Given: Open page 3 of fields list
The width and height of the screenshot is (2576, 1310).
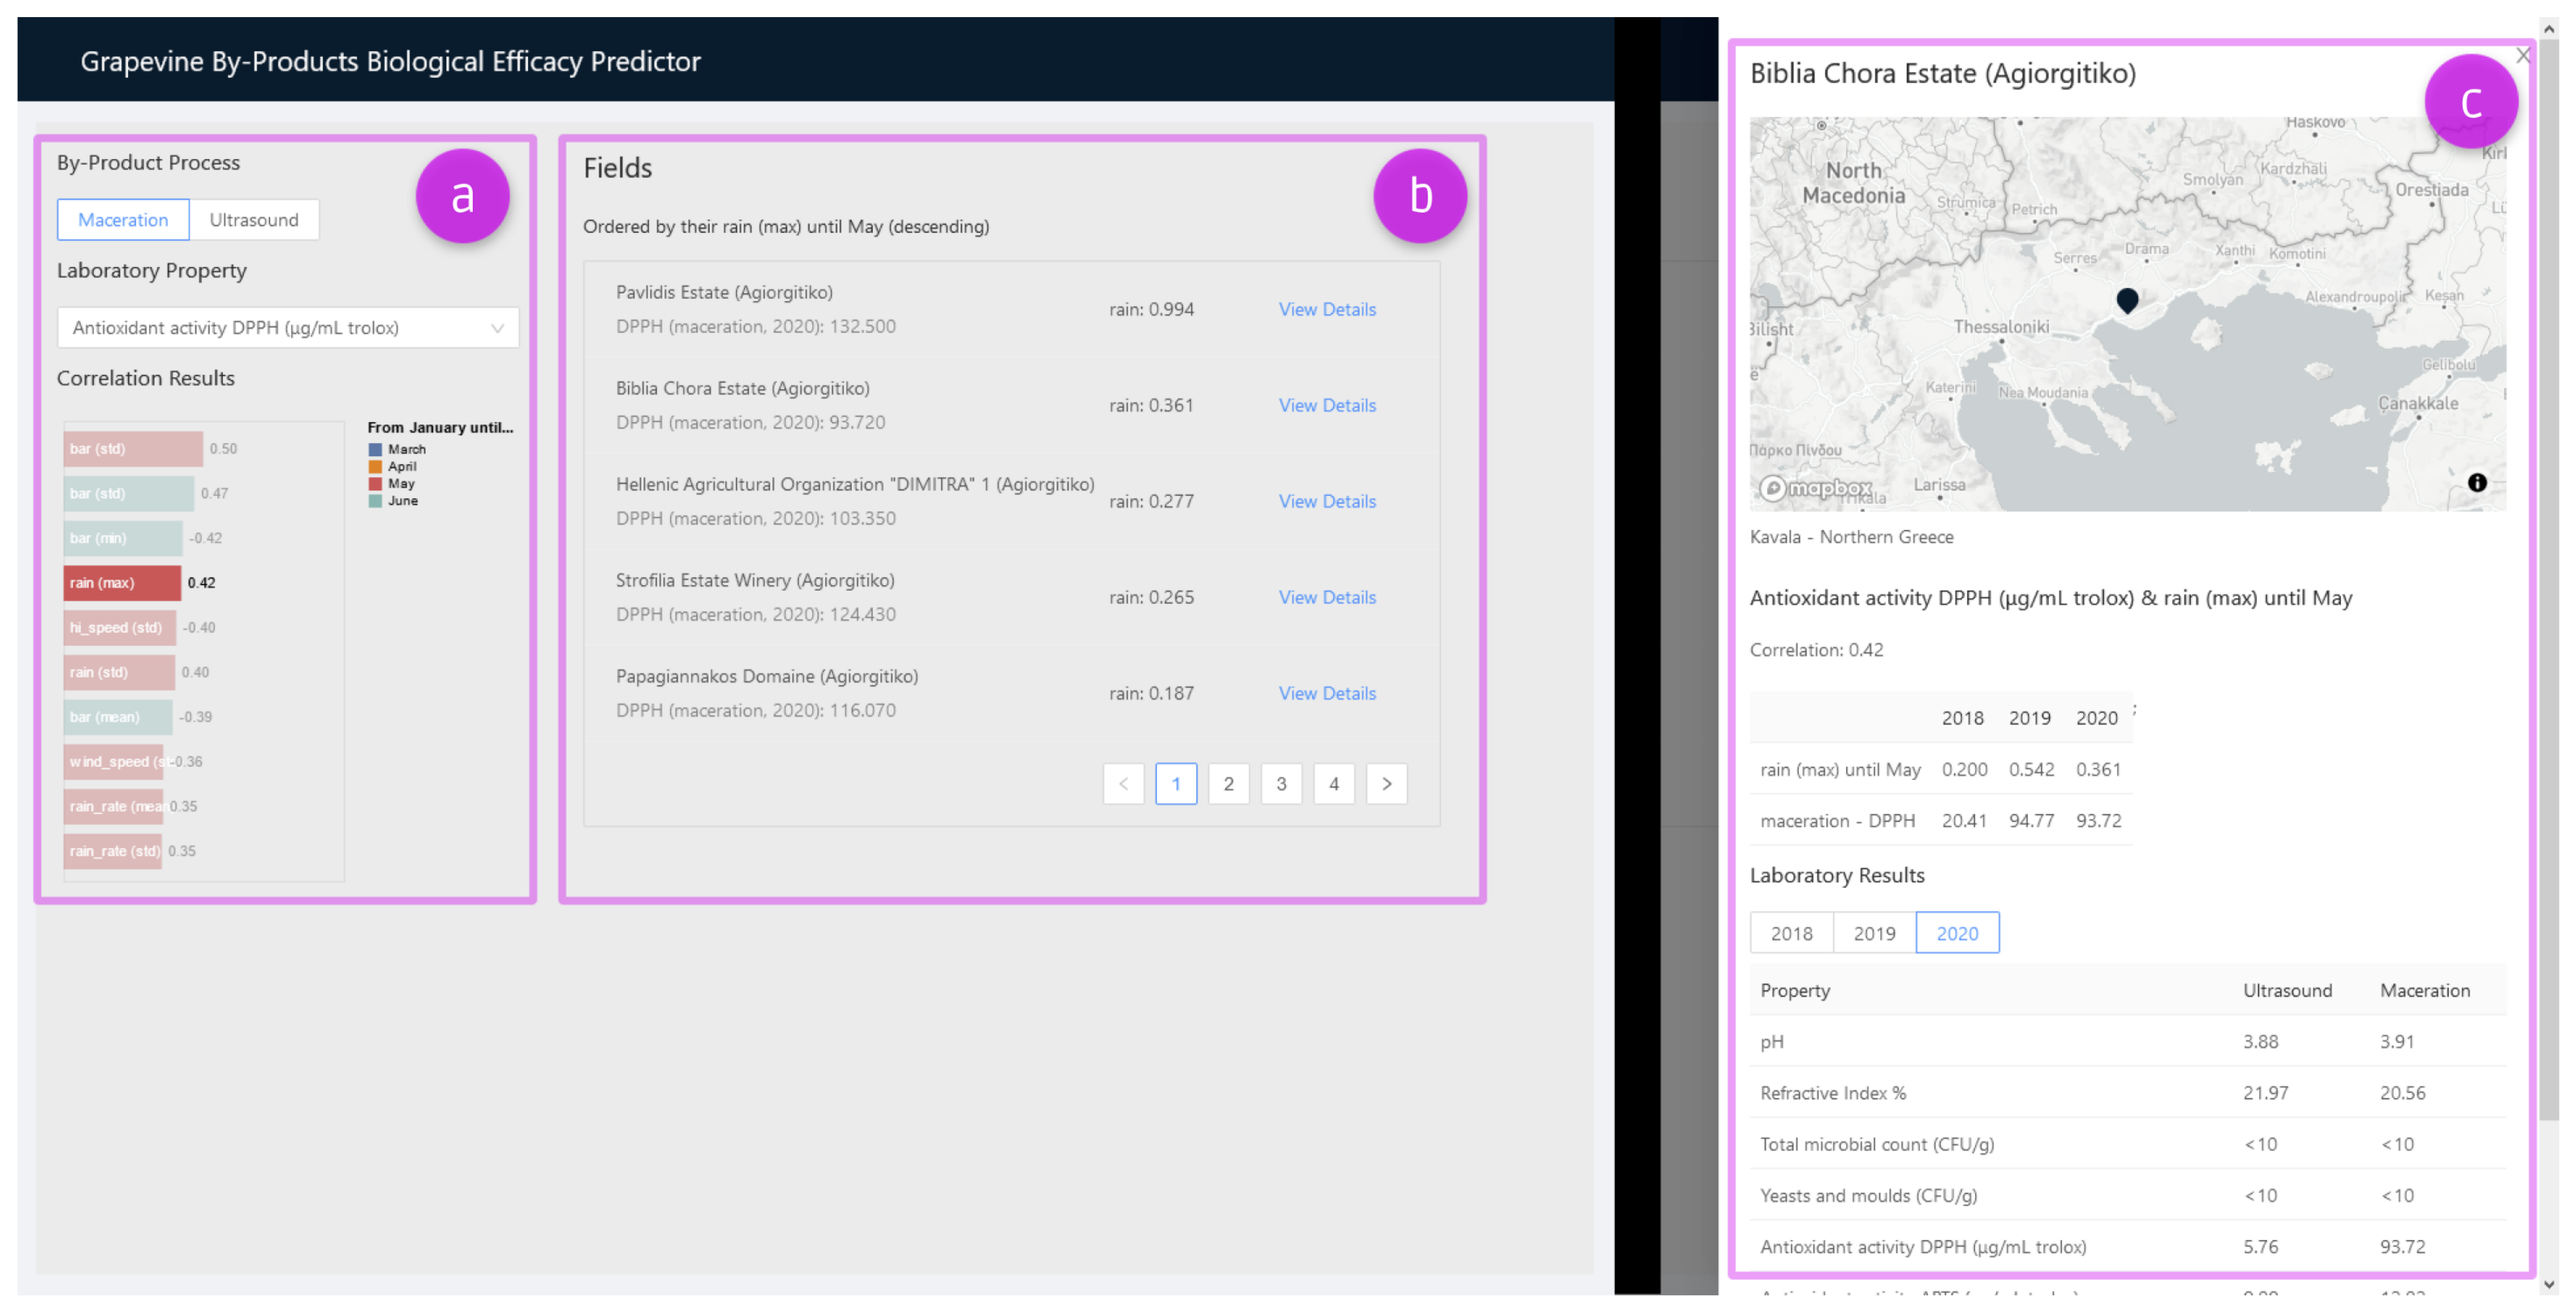Looking at the screenshot, I should 1281,783.
